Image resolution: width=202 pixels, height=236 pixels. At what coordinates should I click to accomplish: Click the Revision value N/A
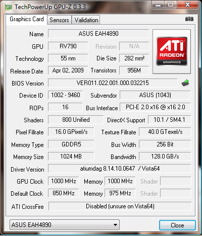coord(134,46)
